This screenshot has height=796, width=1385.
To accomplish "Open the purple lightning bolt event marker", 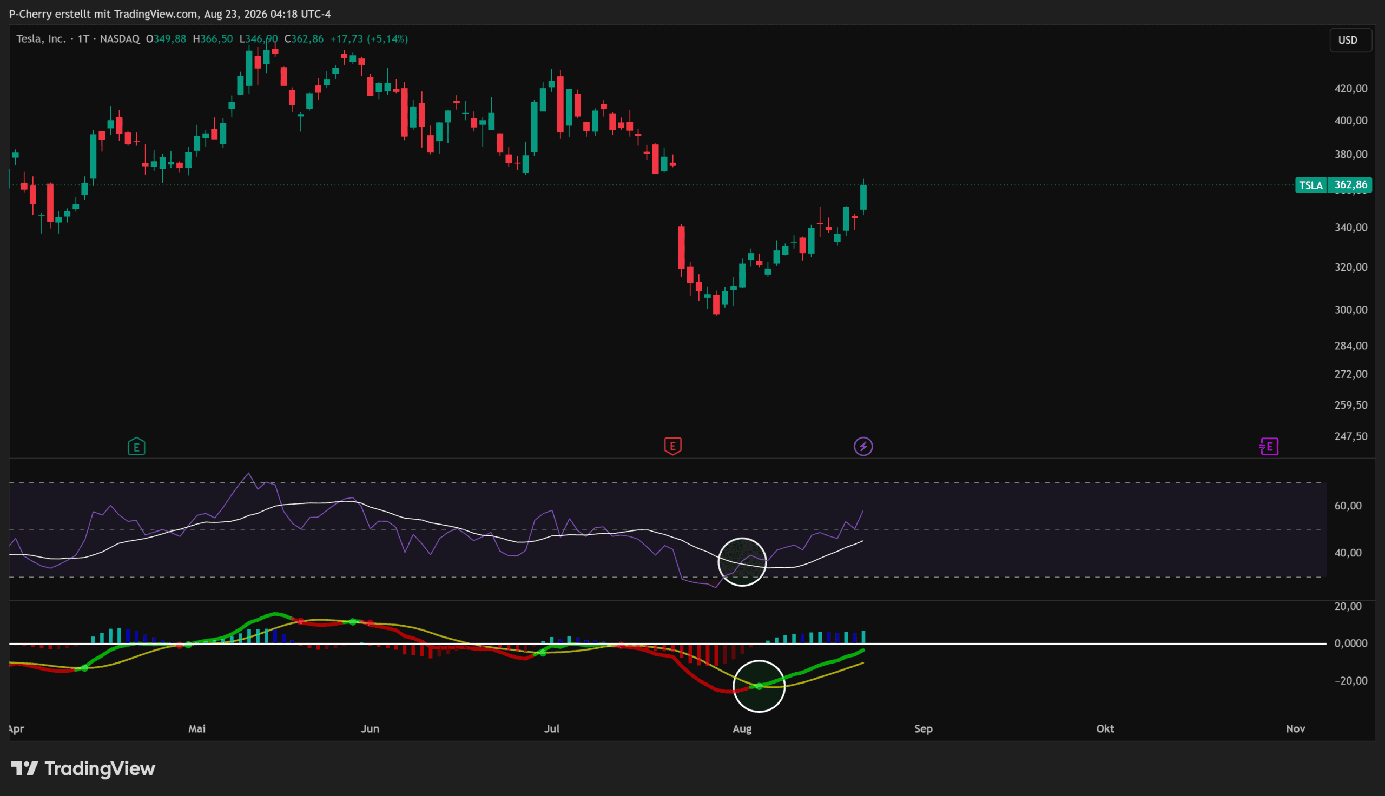I will pos(863,447).
